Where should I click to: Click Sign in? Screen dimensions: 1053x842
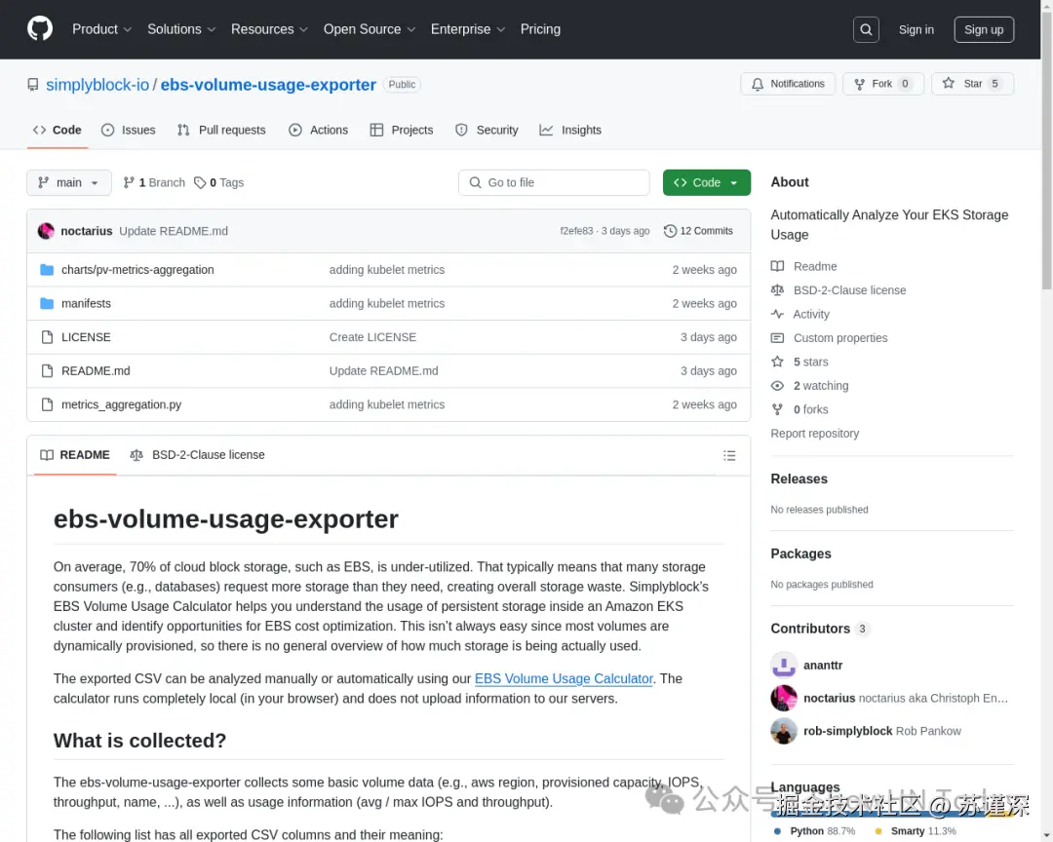[916, 29]
